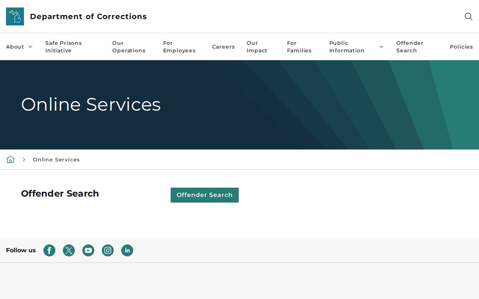Viewport: 479px width, 299px height.
Task: Open Our Impact navigation item
Action: point(257,47)
